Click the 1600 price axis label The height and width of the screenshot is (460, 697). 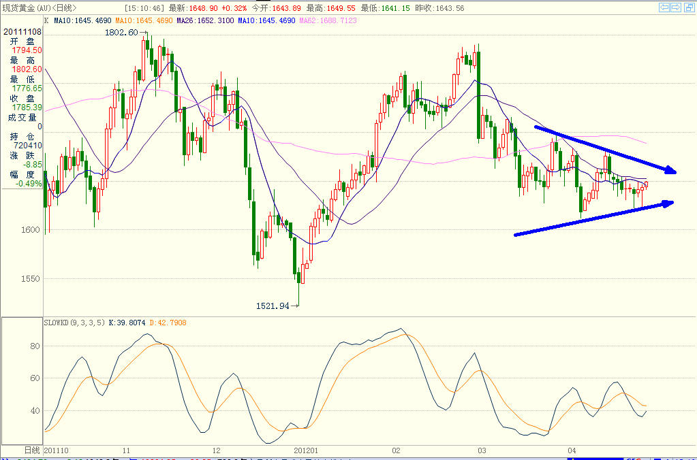click(x=32, y=230)
